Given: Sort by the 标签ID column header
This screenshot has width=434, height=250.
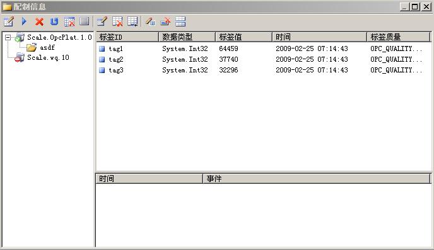Looking at the screenshot, I should (x=127, y=37).
